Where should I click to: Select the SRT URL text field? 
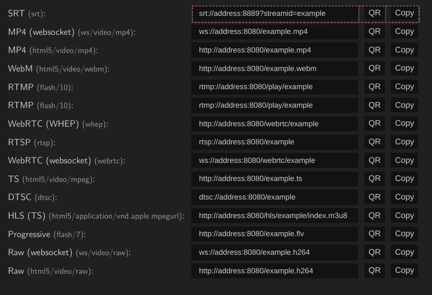pyautogui.click(x=274, y=13)
